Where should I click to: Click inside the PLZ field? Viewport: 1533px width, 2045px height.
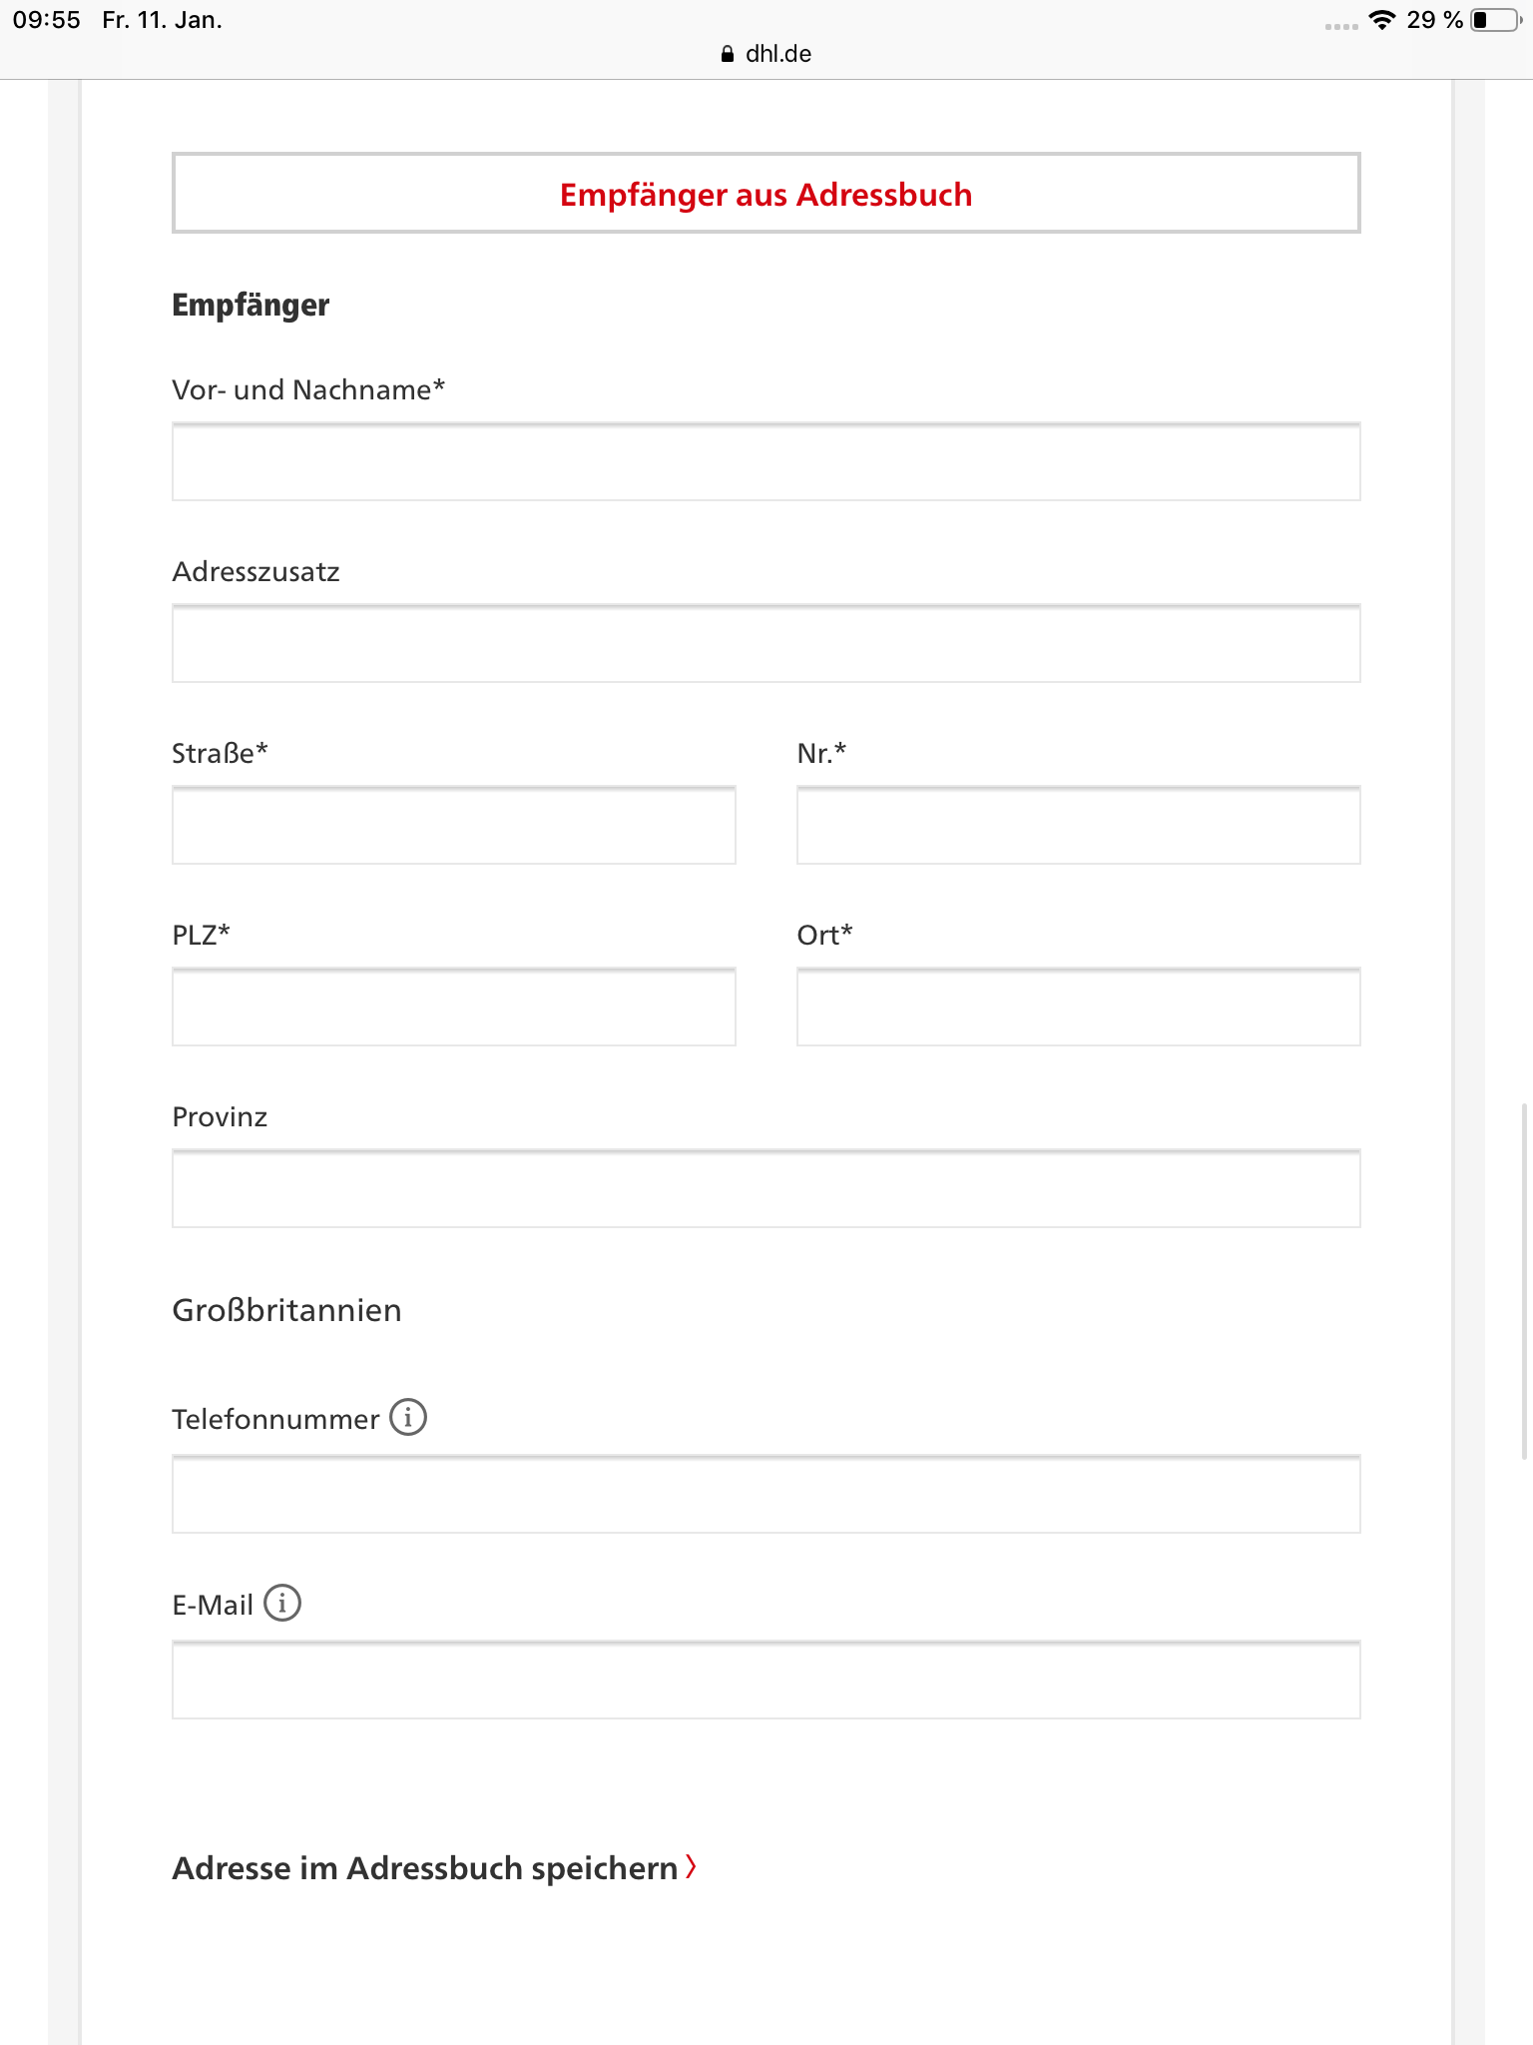click(x=453, y=1008)
